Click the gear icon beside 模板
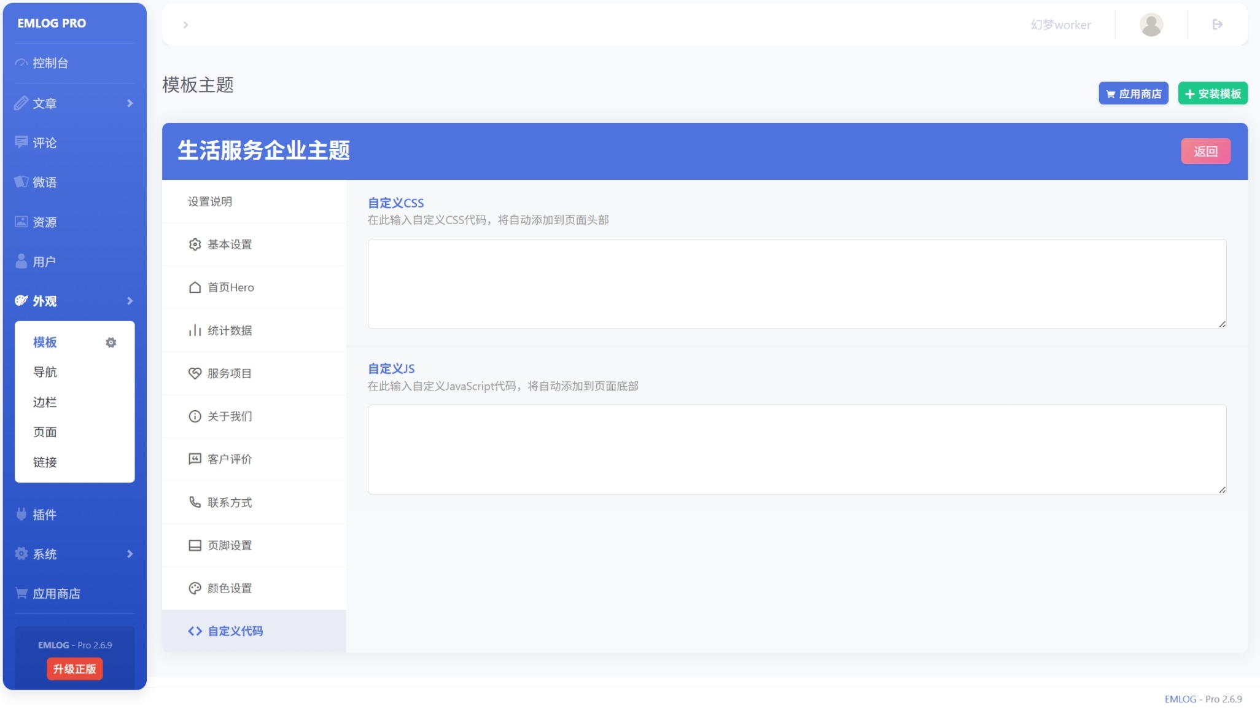The height and width of the screenshot is (719, 1260). (111, 343)
